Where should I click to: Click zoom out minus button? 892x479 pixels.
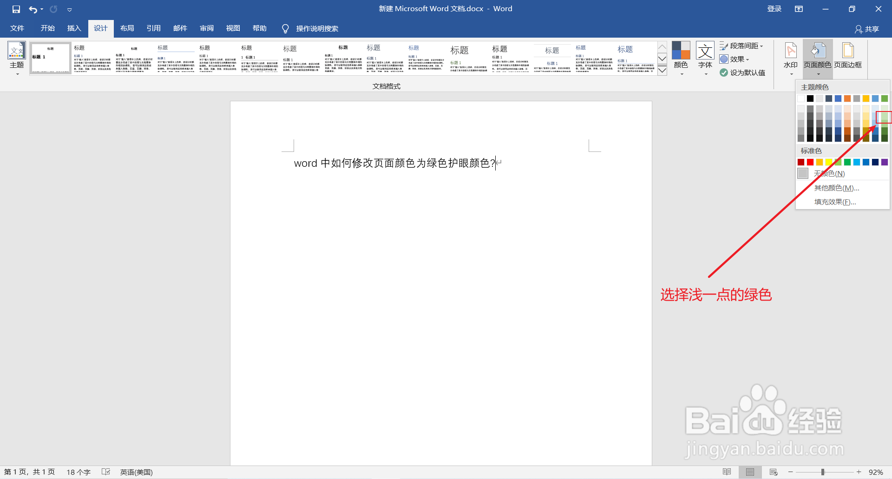pos(790,472)
